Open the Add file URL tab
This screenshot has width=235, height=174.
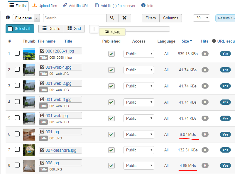76,6
